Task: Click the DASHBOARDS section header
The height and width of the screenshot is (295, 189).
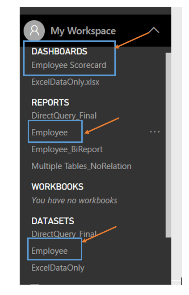Action: coord(59,51)
